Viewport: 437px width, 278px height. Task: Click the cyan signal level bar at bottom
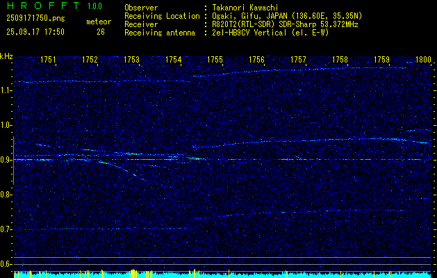pyautogui.click(x=222, y=275)
